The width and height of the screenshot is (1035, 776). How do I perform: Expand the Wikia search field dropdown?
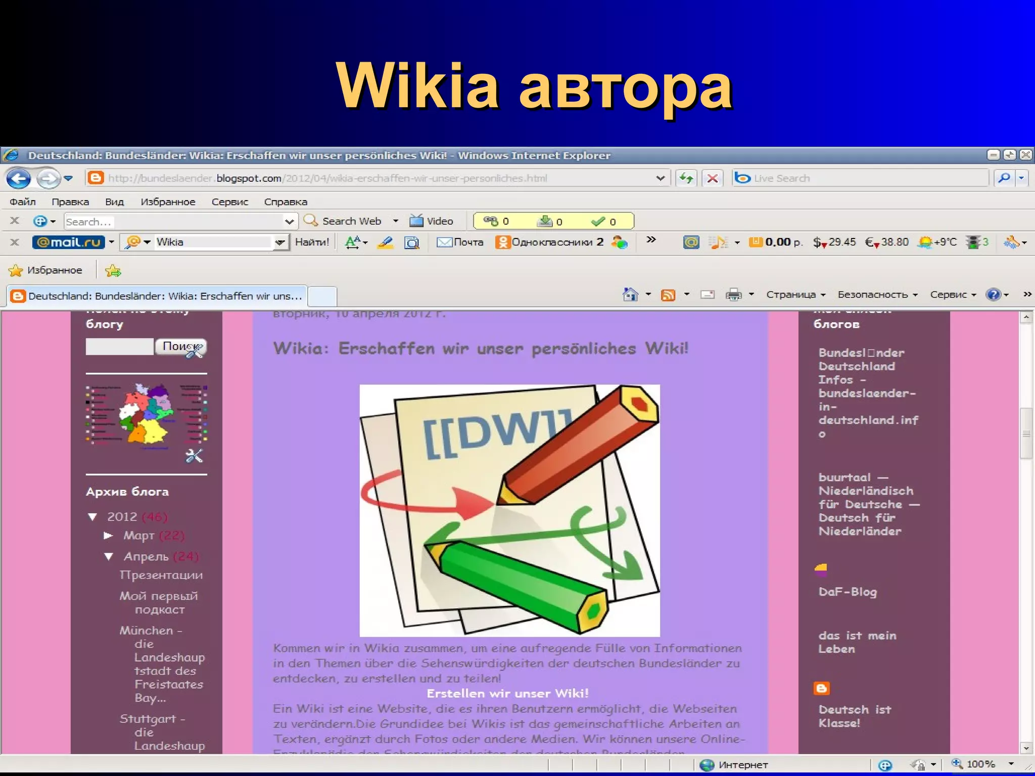279,243
